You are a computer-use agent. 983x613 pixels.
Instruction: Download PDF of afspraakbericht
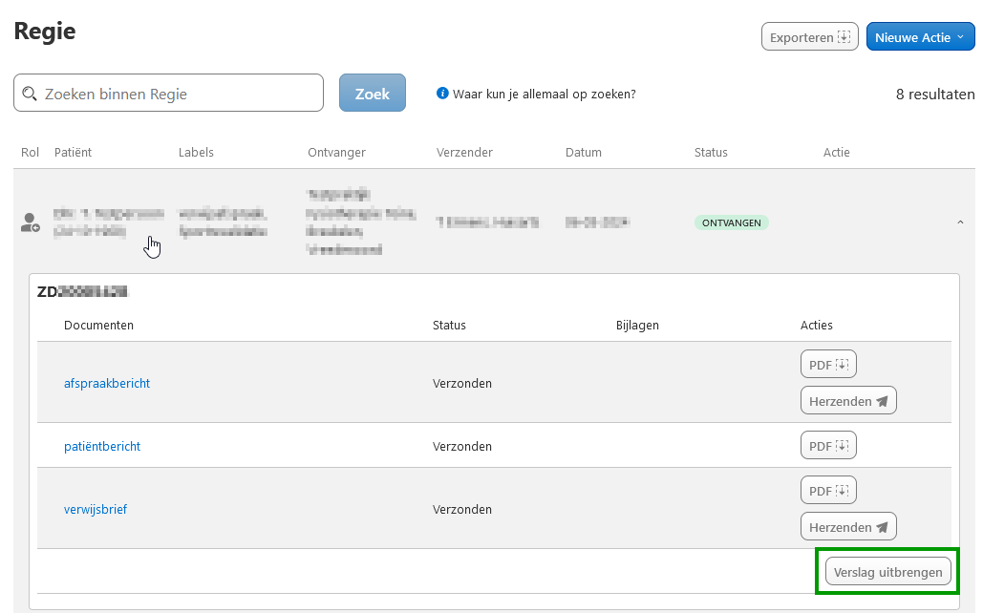coord(828,365)
